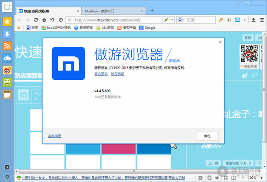Decrease zoom with minus button
This screenshot has width=267, height=182.
point(243,178)
